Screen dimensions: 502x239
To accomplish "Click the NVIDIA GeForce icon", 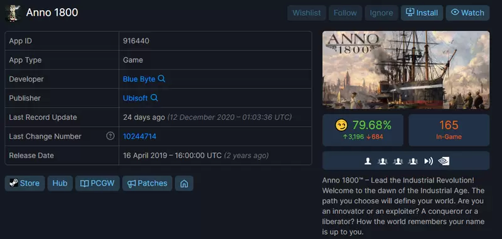I will tap(444, 161).
